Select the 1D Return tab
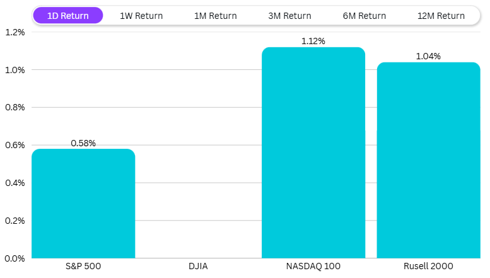This screenshot has height=278, width=490. click(x=68, y=16)
